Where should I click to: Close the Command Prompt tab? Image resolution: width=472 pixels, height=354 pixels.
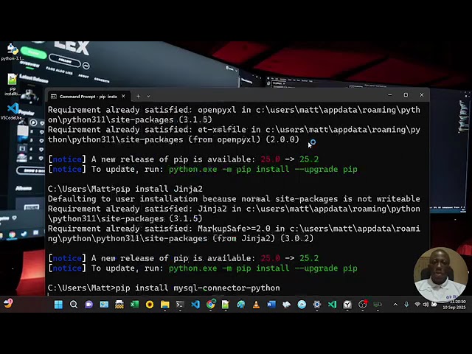pyautogui.click(x=123, y=97)
